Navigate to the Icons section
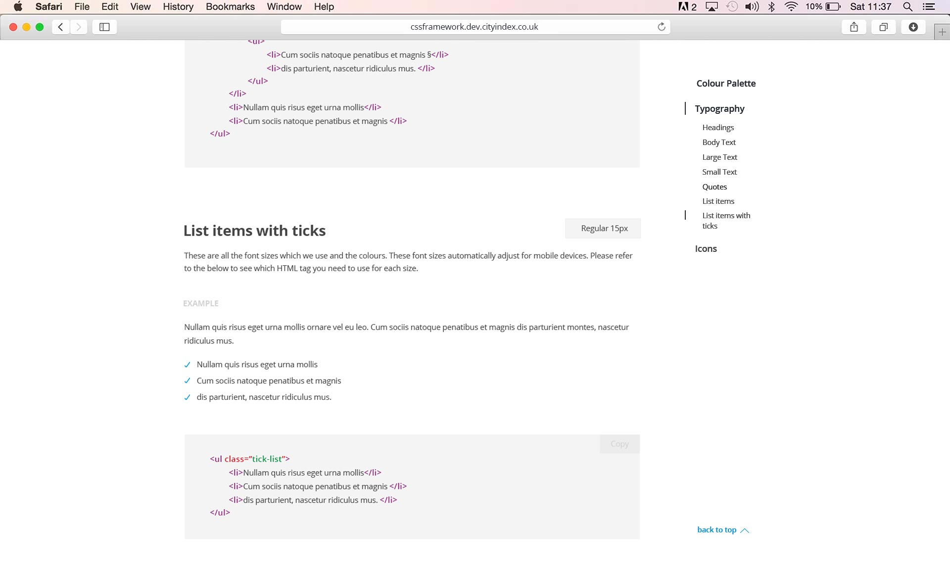 click(706, 248)
